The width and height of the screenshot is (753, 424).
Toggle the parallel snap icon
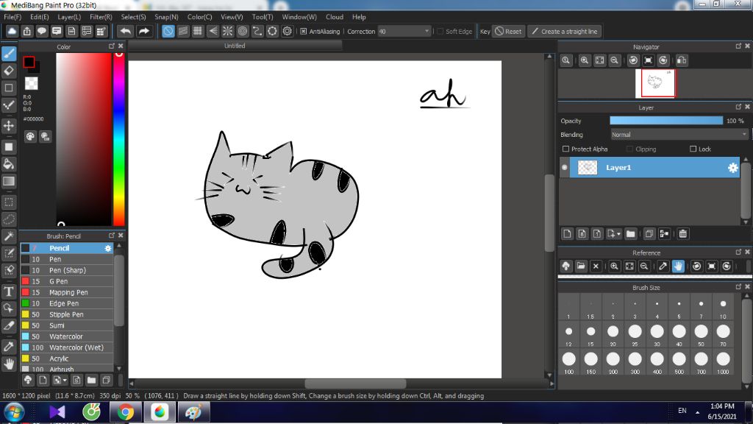pos(183,31)
